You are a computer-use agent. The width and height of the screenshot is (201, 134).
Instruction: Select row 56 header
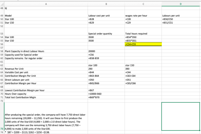(x=2, y=44)
